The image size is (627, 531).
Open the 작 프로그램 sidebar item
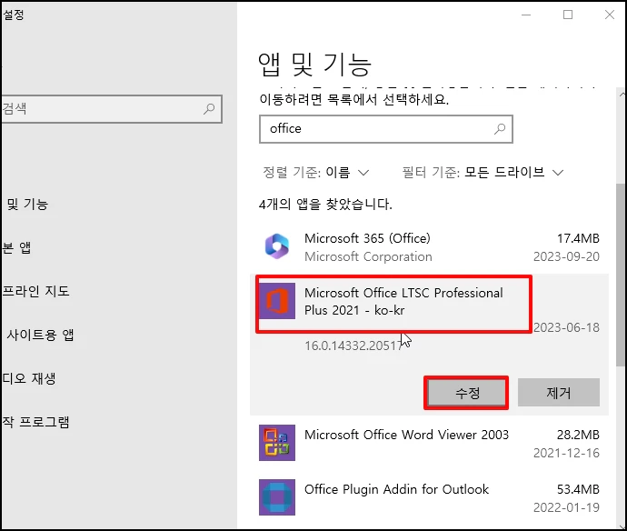pos(35,422)
